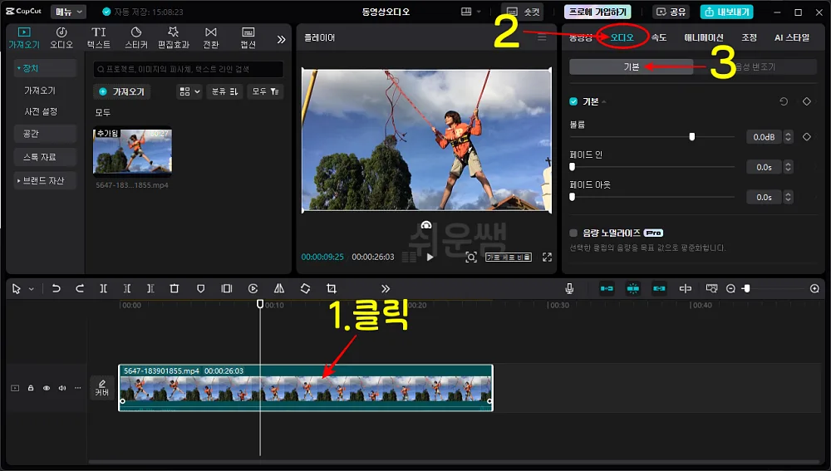Switch to the AI 스타일 tab

[x=792, y=37]
